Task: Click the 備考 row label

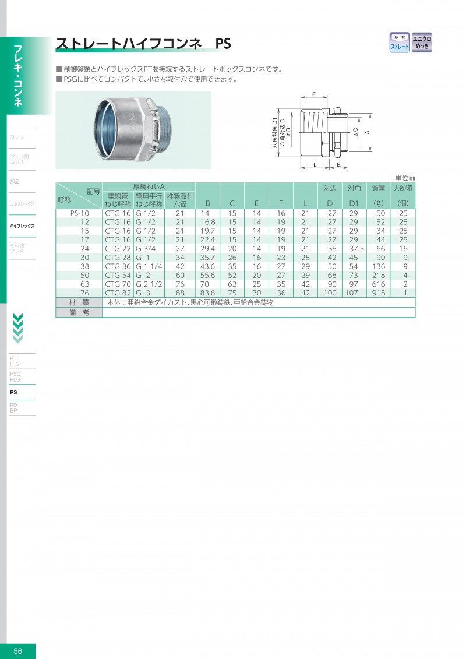Action: [79, 312]
